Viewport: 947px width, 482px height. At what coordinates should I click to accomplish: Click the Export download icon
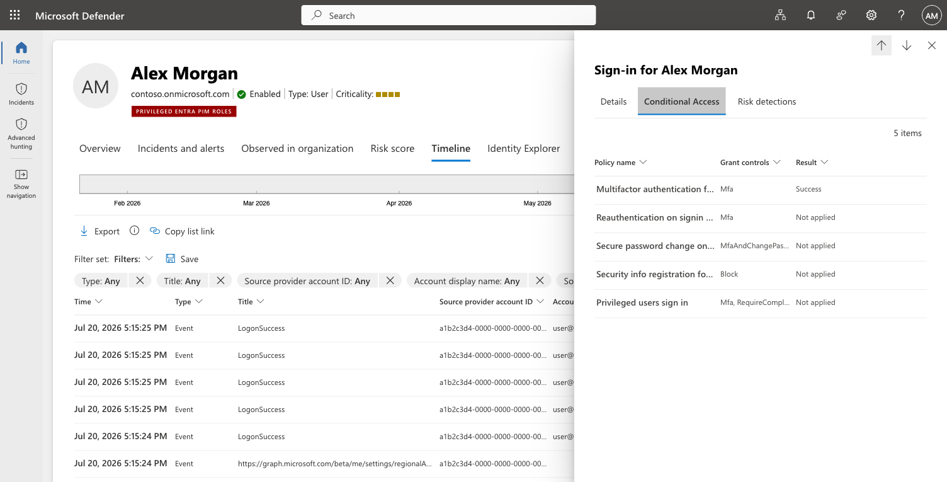(x=84, y=231)
